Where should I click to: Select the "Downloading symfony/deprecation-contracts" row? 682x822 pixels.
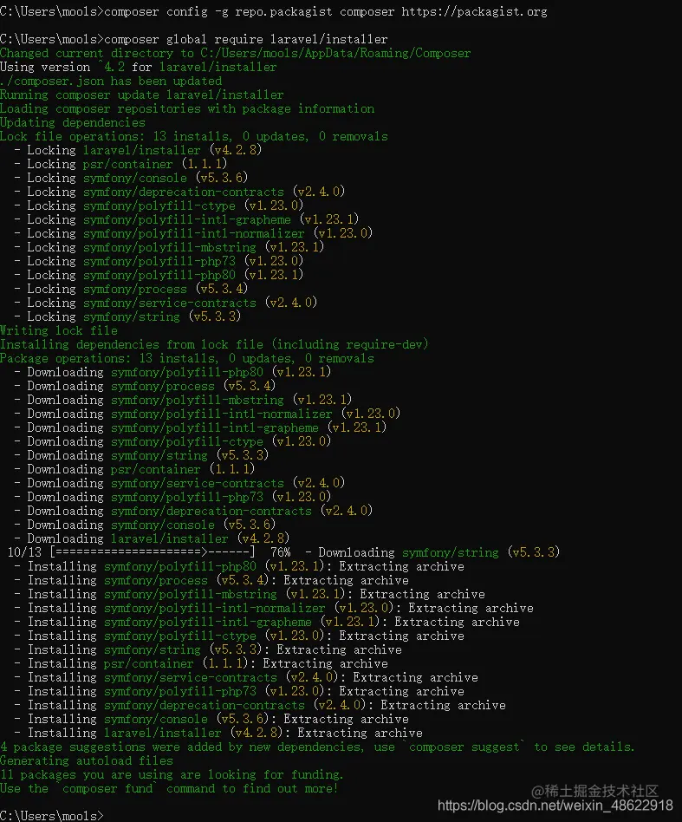[x=193, y=511]
